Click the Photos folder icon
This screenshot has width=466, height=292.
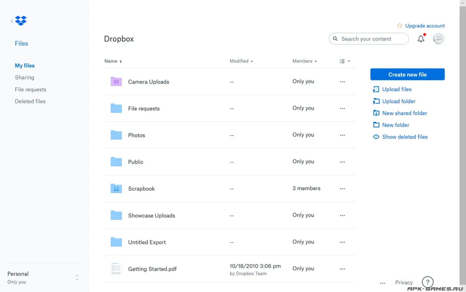pos(116,135)
